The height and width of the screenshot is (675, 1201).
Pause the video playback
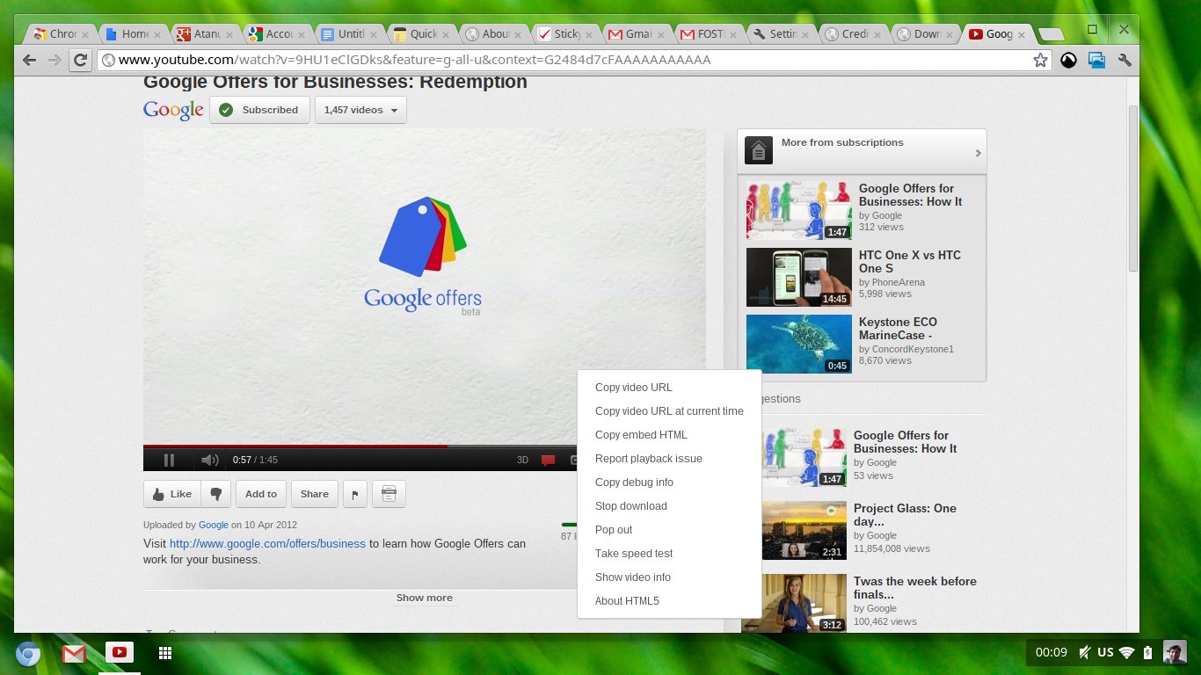coord(169,460)
